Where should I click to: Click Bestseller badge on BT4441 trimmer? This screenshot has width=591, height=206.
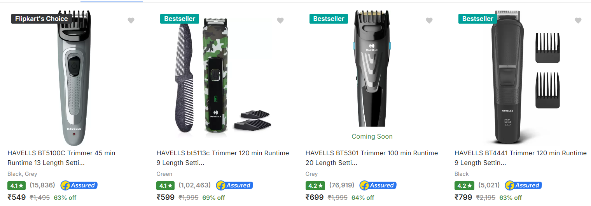pyautogui.click(x=477, y=19)
